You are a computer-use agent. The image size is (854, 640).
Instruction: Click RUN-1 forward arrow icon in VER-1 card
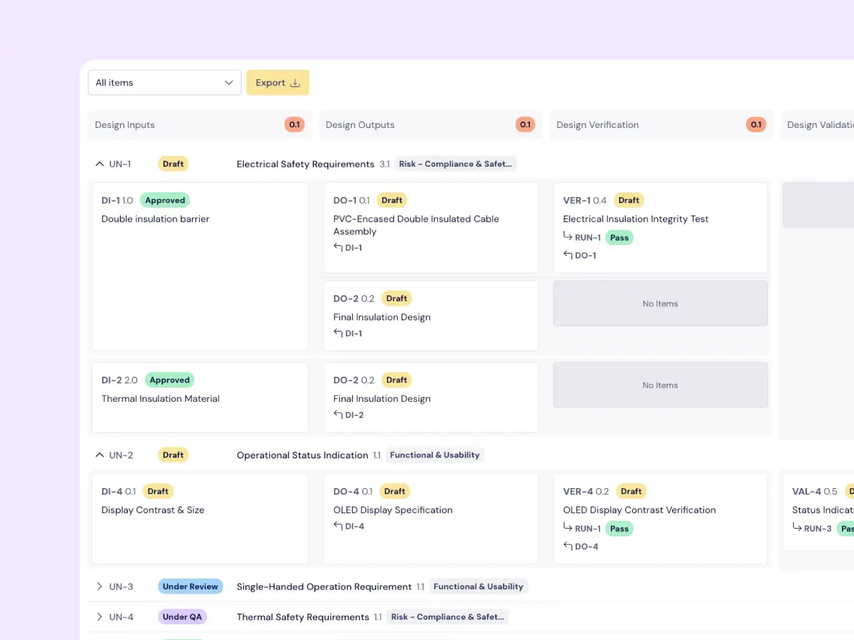tap(568, 237)
